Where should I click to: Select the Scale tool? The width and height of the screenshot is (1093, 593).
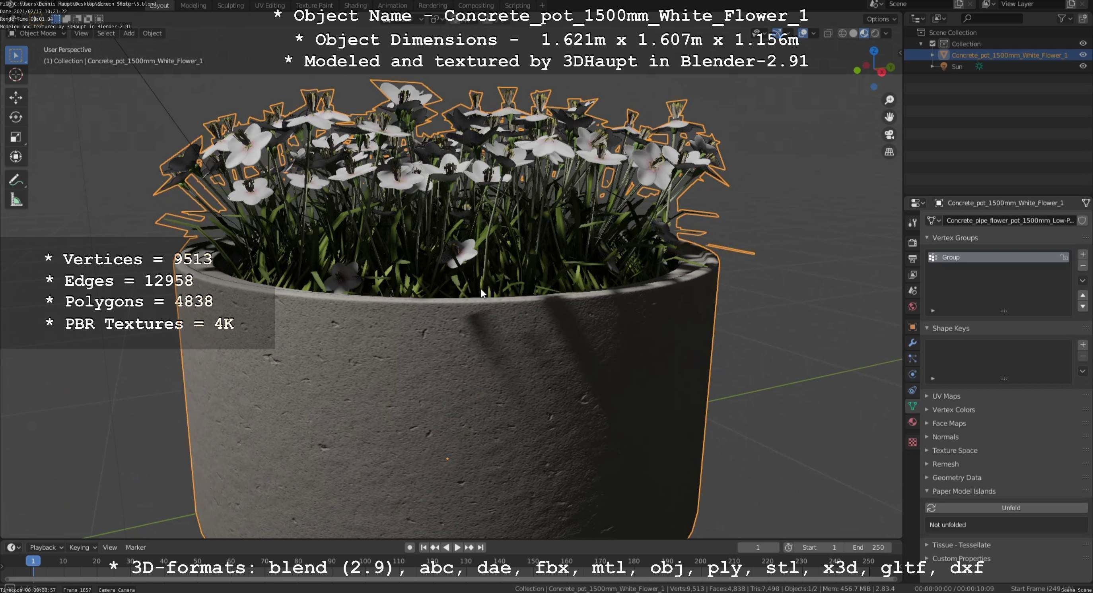(16, 137)
